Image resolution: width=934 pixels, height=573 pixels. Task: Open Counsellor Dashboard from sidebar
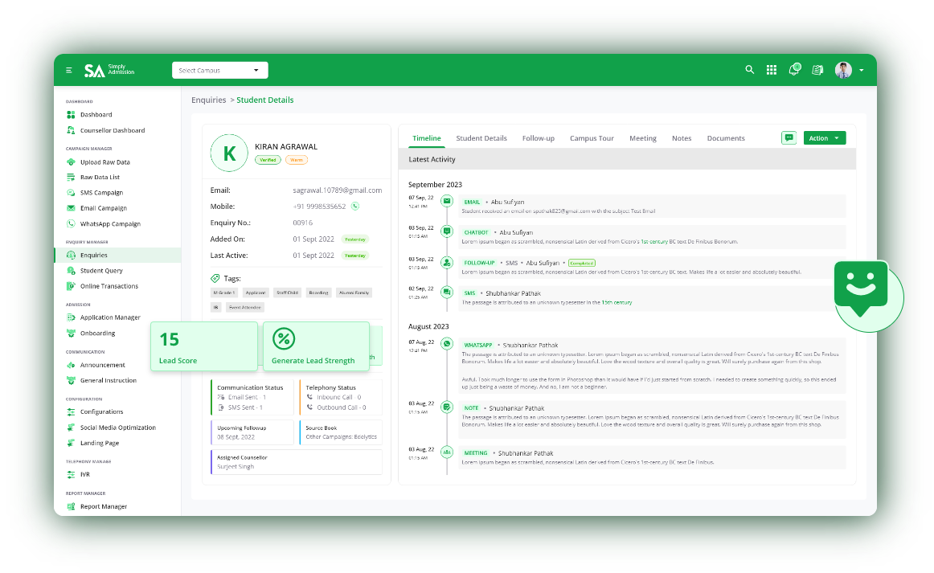click(112, 130)
